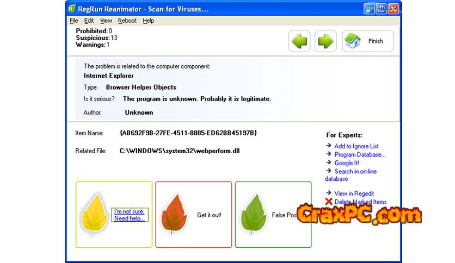Click the Internet Explorer component name
Image resolution: width=455 pixels, height=263 pixels.
pyautogui.click(x=108, y=76)
